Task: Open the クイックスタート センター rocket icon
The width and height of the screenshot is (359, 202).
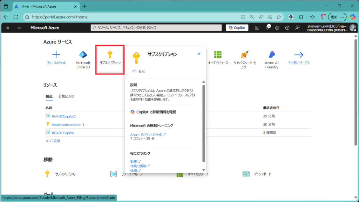Action: pos(244,55)
